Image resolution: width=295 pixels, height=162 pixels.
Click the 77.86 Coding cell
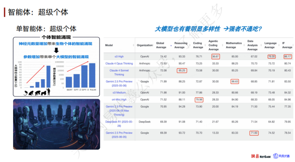(x=199, y=93)
